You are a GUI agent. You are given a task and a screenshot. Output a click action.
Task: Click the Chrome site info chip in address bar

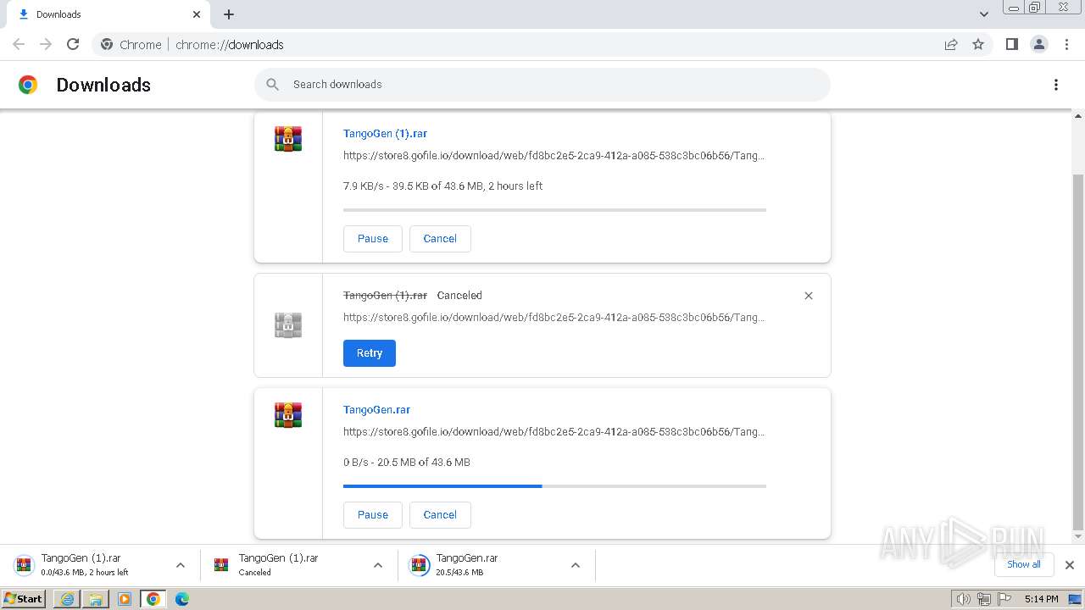click(131, 44)
